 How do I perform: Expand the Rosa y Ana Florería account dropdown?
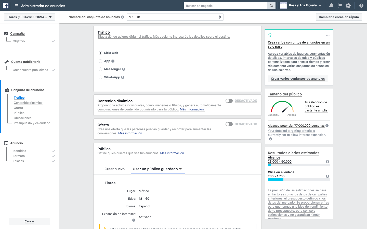(x=320, y=6)
